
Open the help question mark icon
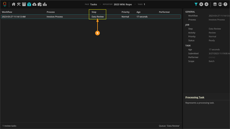[x=225, y=4]
